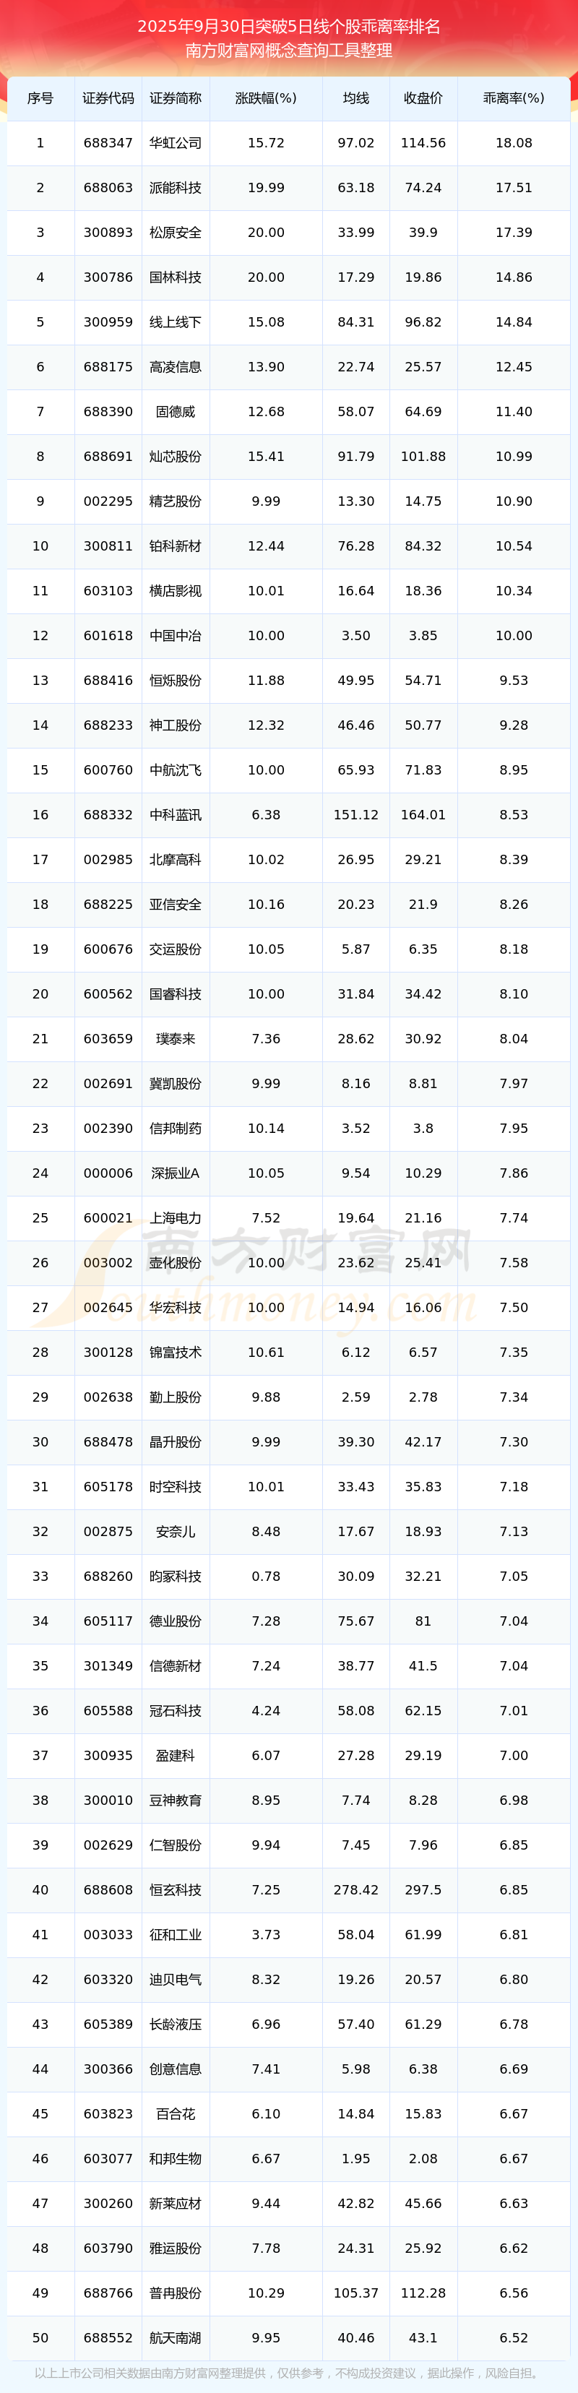Viewport: 578px width, 2393px height.
Task: Click stock name 征和工业
Action: pyautogui.click(x=176, y=1936)
